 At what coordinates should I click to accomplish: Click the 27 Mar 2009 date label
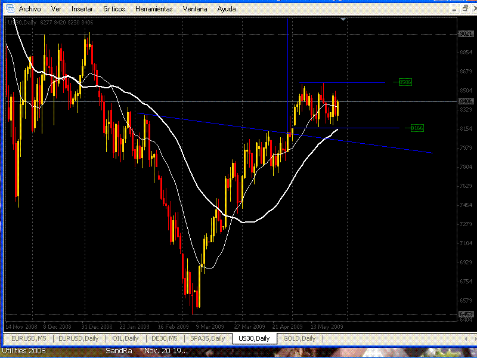point(249,326)
